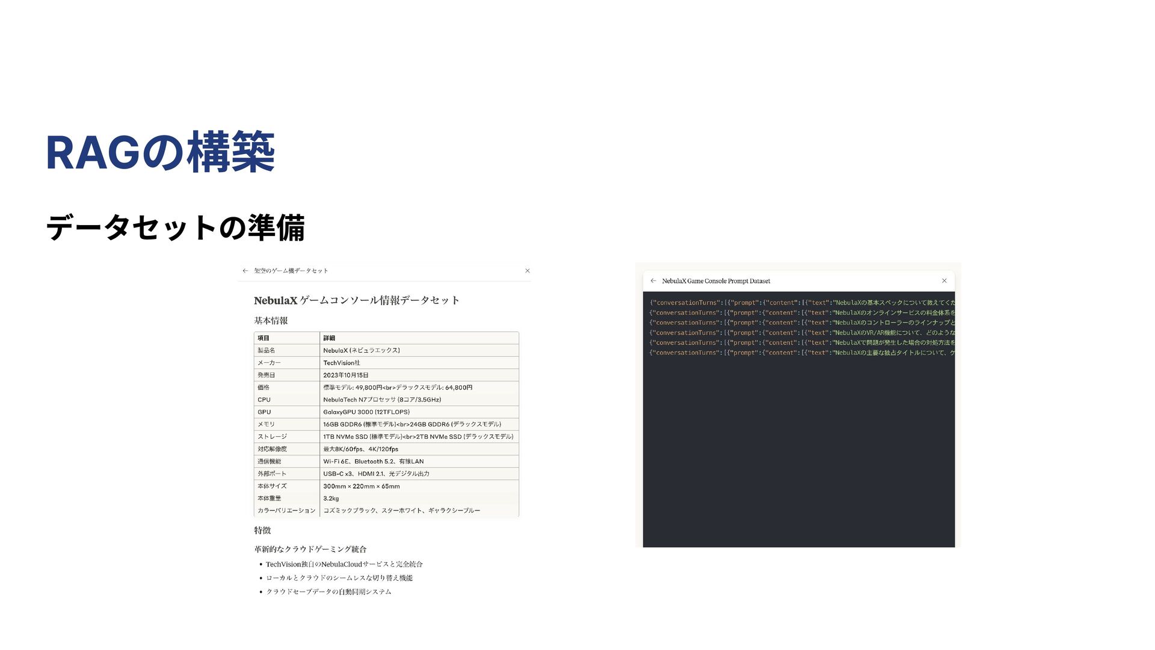Click the RAGの構築 slide title

[161, 153]
